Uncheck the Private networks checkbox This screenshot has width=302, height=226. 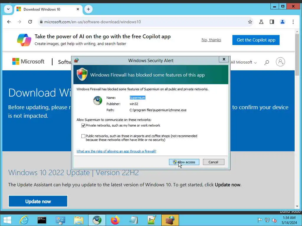pyautogui.click(x=83, y=125)
